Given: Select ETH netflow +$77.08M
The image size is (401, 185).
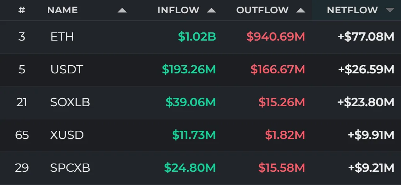Looking at the screenshot, I should tap(366, 37).
